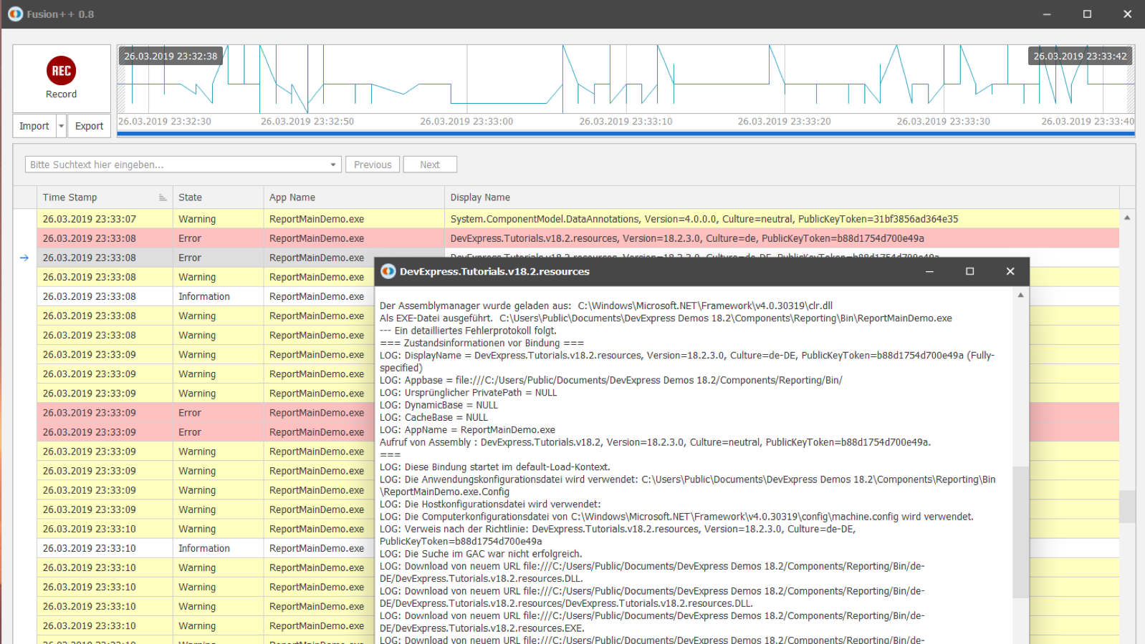1145x644 pixels.
Task: Click the blue arrow row indicator
Action: (x=24, y=258)
